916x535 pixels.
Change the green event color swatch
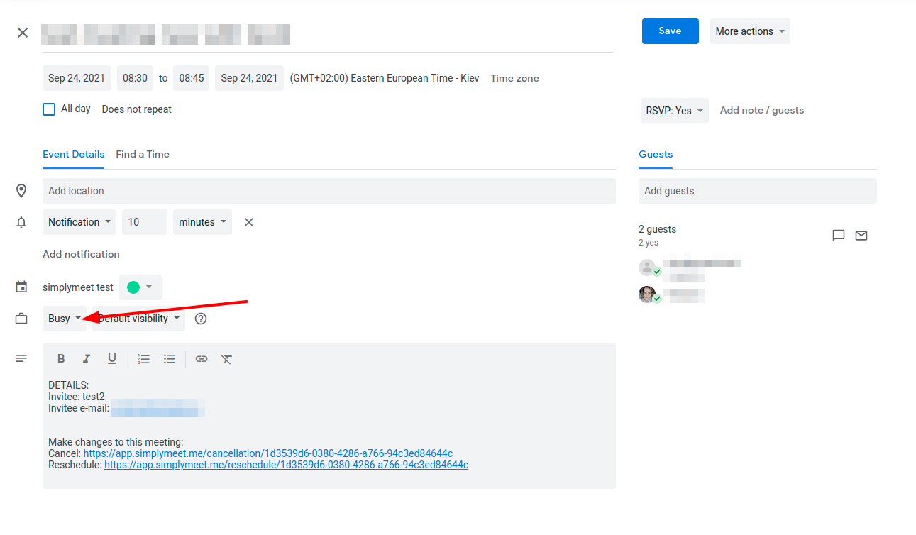point(140,287)
